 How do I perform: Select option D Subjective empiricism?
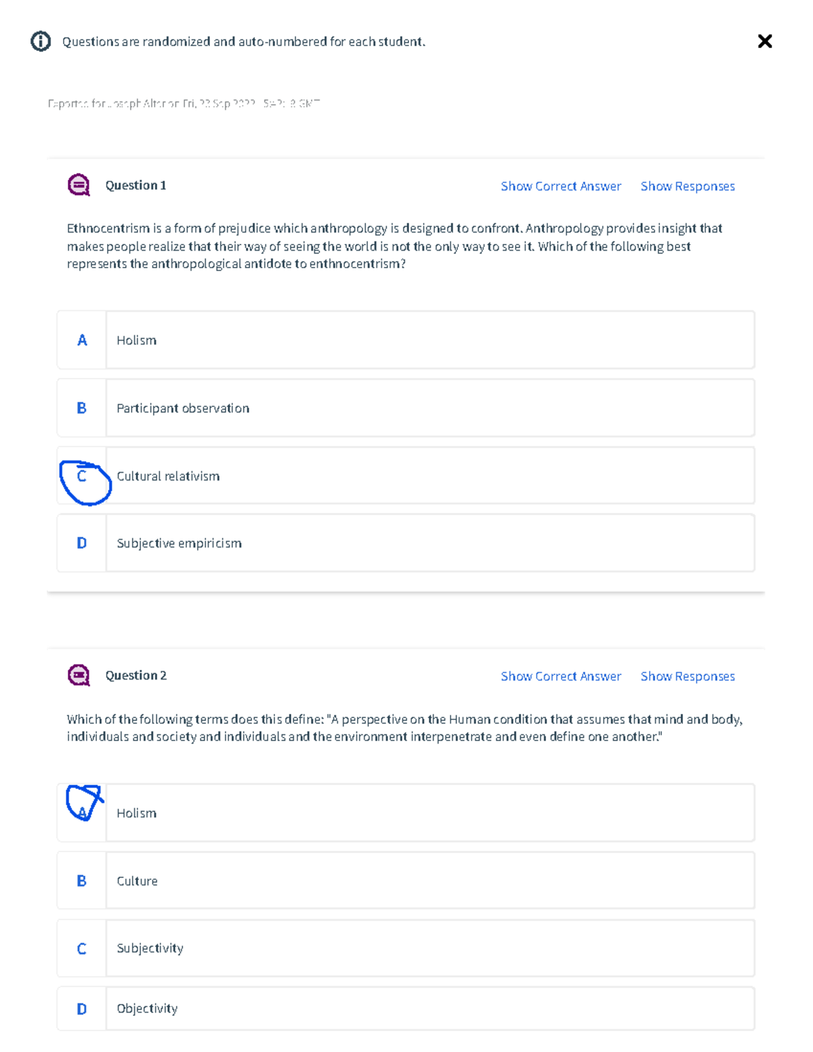pyautogui.click(x=406, y=543)
